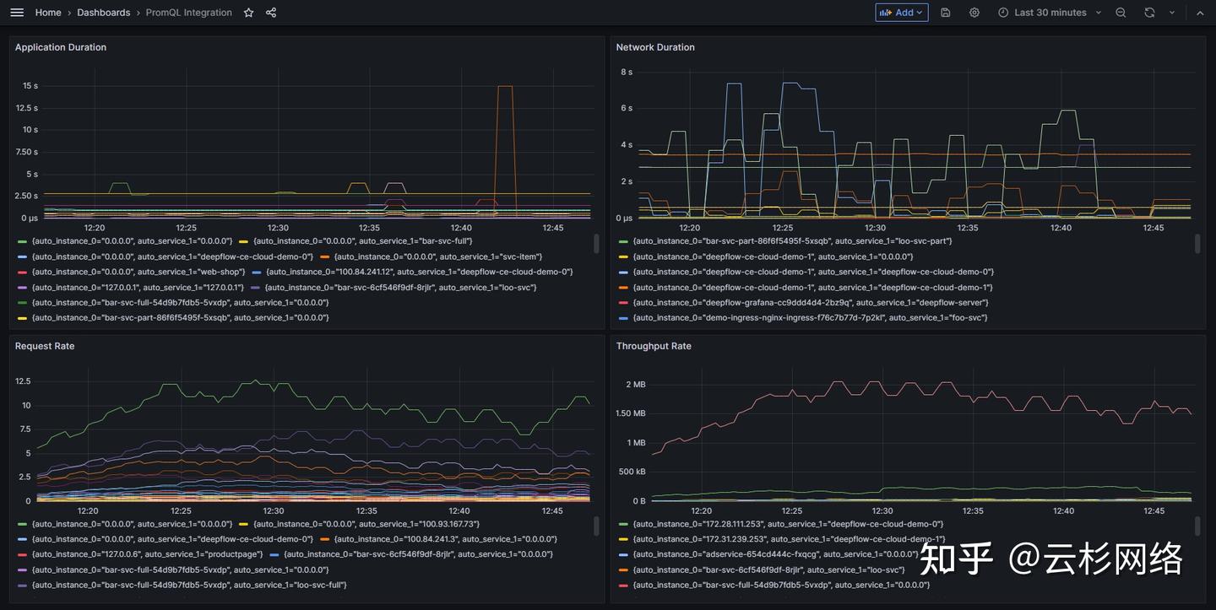1216x610 pixels.
Task: Click scrollbar of Throughput Rate legend
Action: pos(1197,526)
